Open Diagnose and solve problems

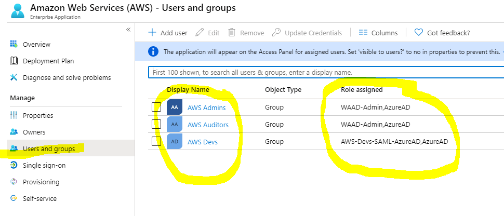[x=67, y=77]
